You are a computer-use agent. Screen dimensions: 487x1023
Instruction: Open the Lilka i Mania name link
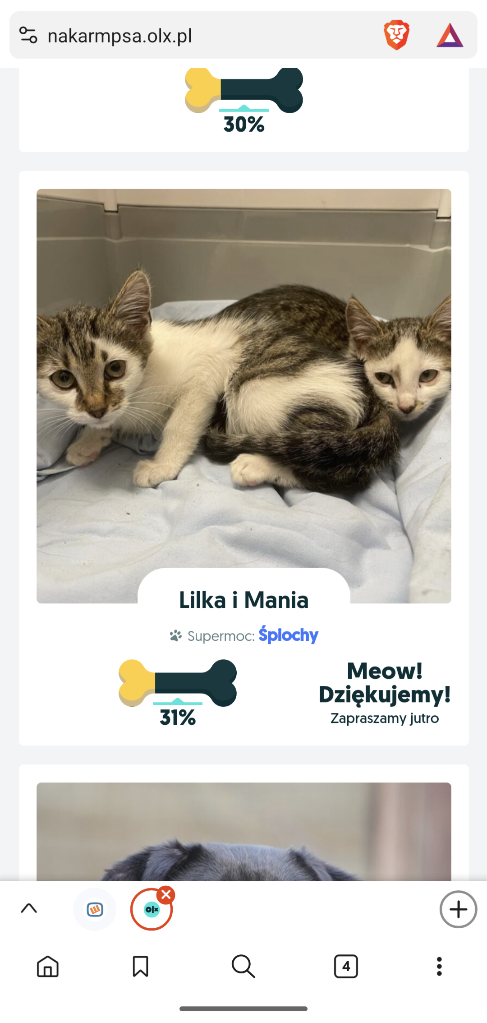[243, 600]
